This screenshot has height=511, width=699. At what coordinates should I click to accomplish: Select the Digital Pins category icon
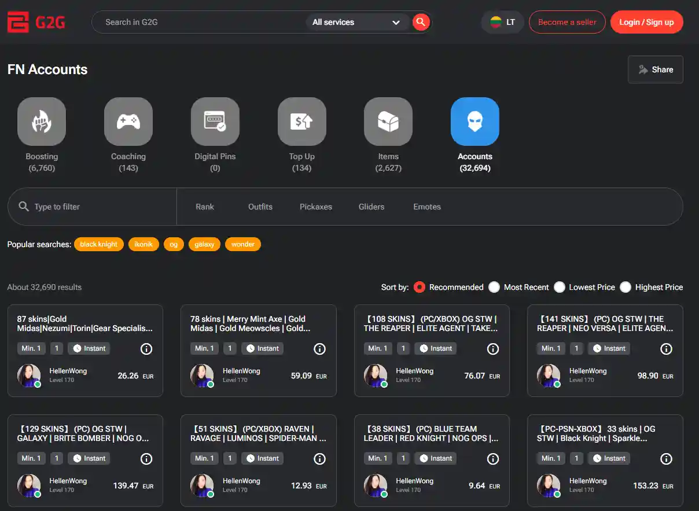[215, 122]
